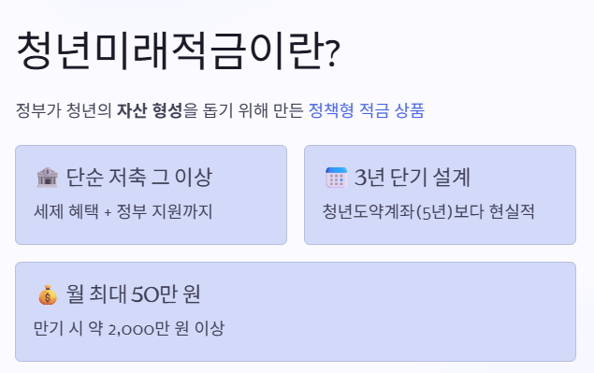Click the 청년도약계좌(5년)보다 현실적 text
The width and height of the screenshot is (594, 373).
tap(428, 211)
